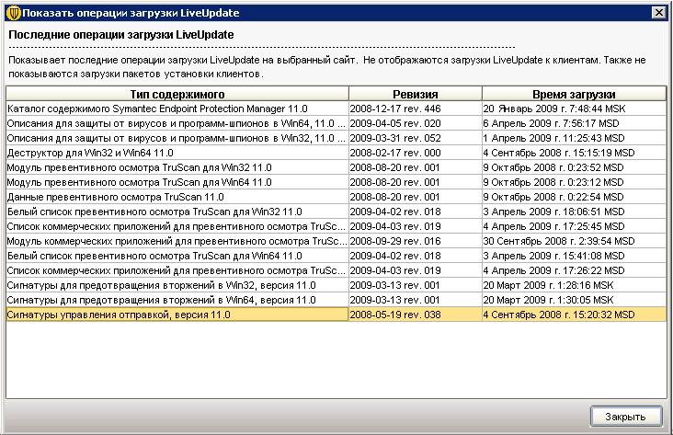Click time cell 9 Октябрь 2008 г. 0:23:52 MSD

(575, 167)
